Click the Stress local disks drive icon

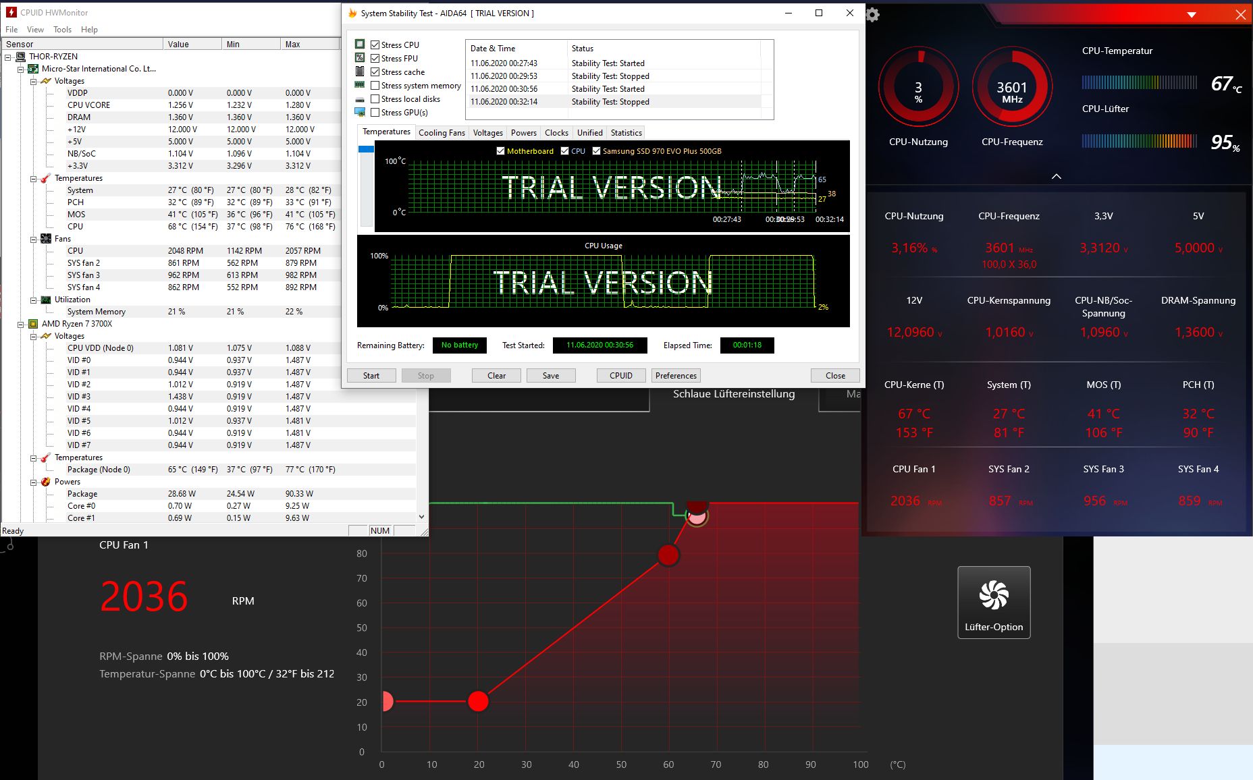tap(360, 99)
